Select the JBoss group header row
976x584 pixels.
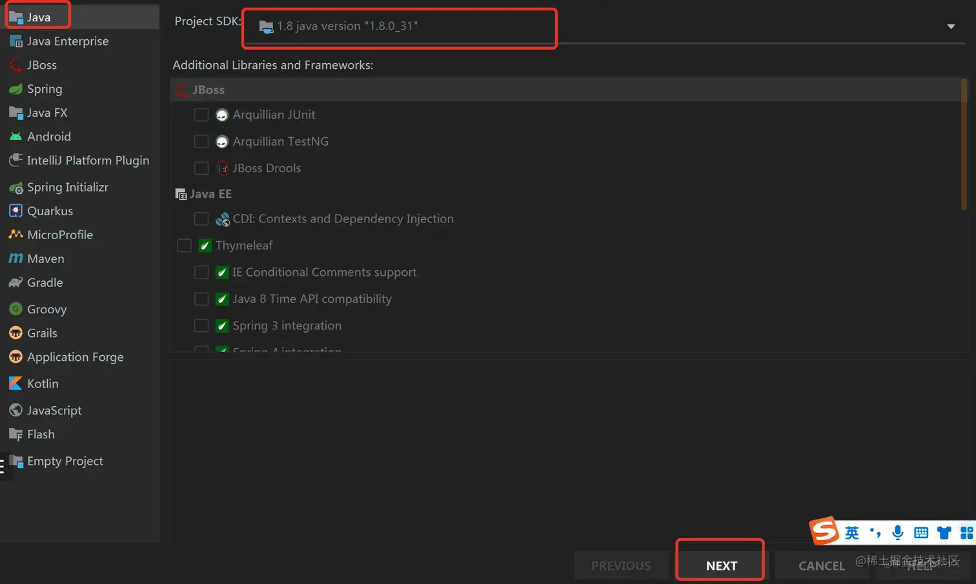point(566,90)
